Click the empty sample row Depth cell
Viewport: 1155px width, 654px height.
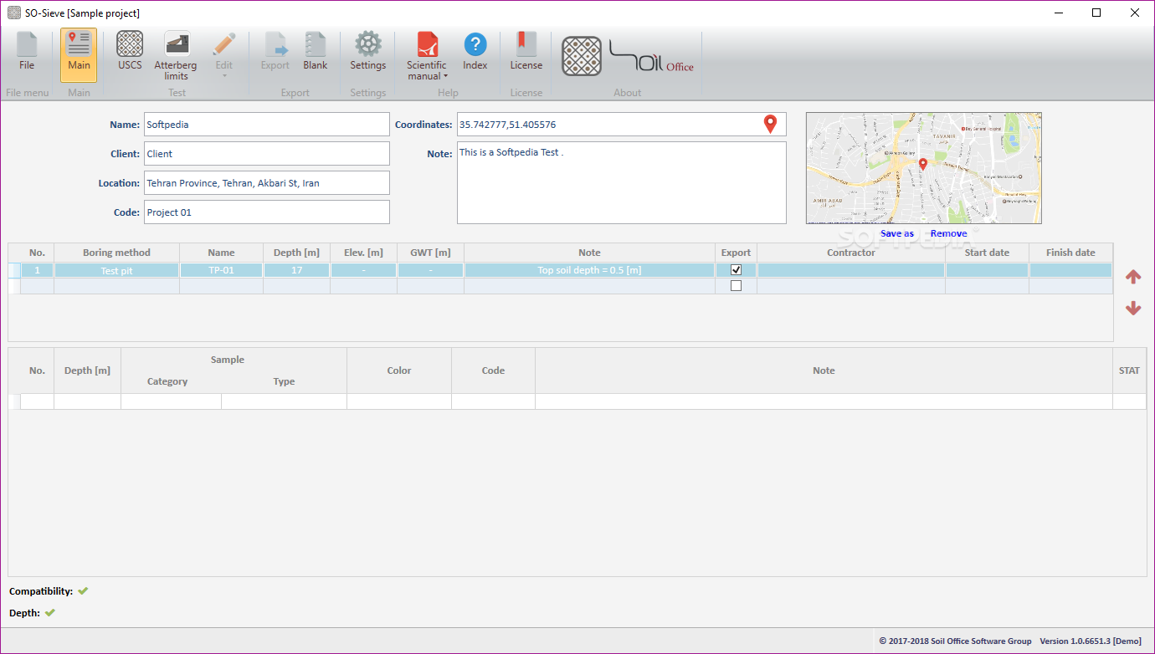pyautogui.click(x=87, y=401)
